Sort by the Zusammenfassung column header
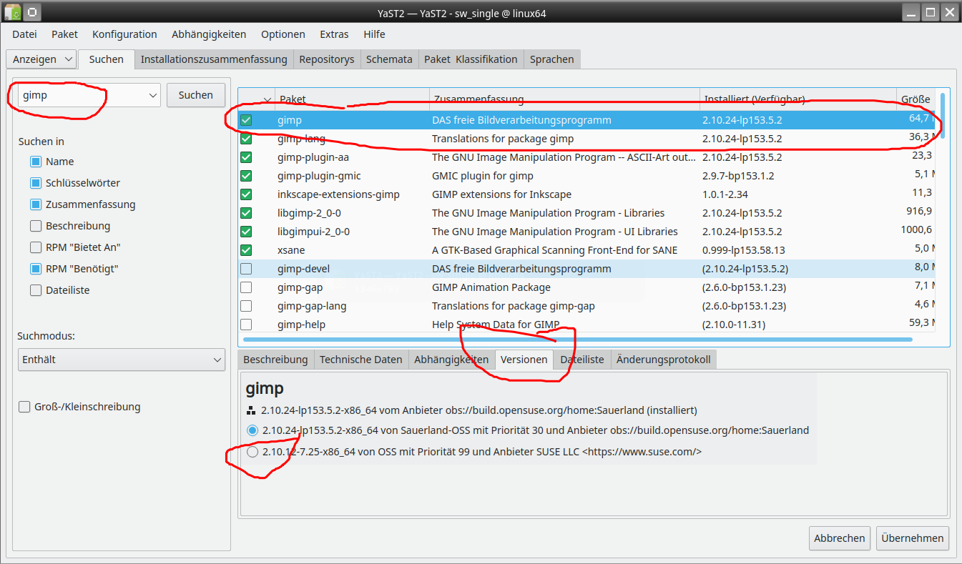The height and width of the screenshot is (564, 962). (x=564, y=99)
